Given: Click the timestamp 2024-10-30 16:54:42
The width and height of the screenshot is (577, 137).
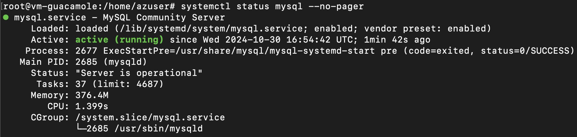Looking at the screenshot, I should click(278, 40).
